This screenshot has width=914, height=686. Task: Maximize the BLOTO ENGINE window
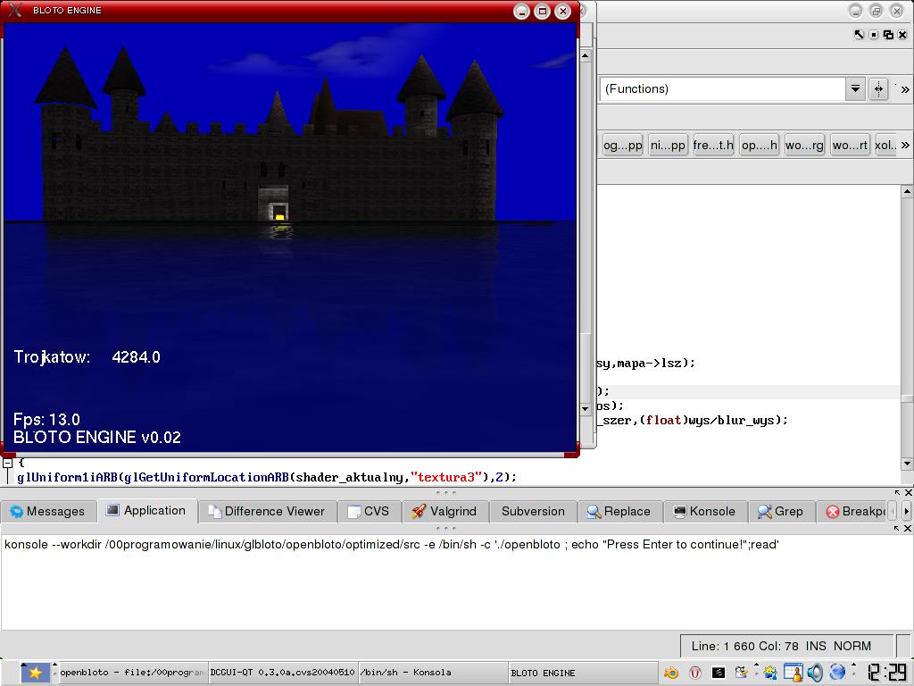point(542,11)
